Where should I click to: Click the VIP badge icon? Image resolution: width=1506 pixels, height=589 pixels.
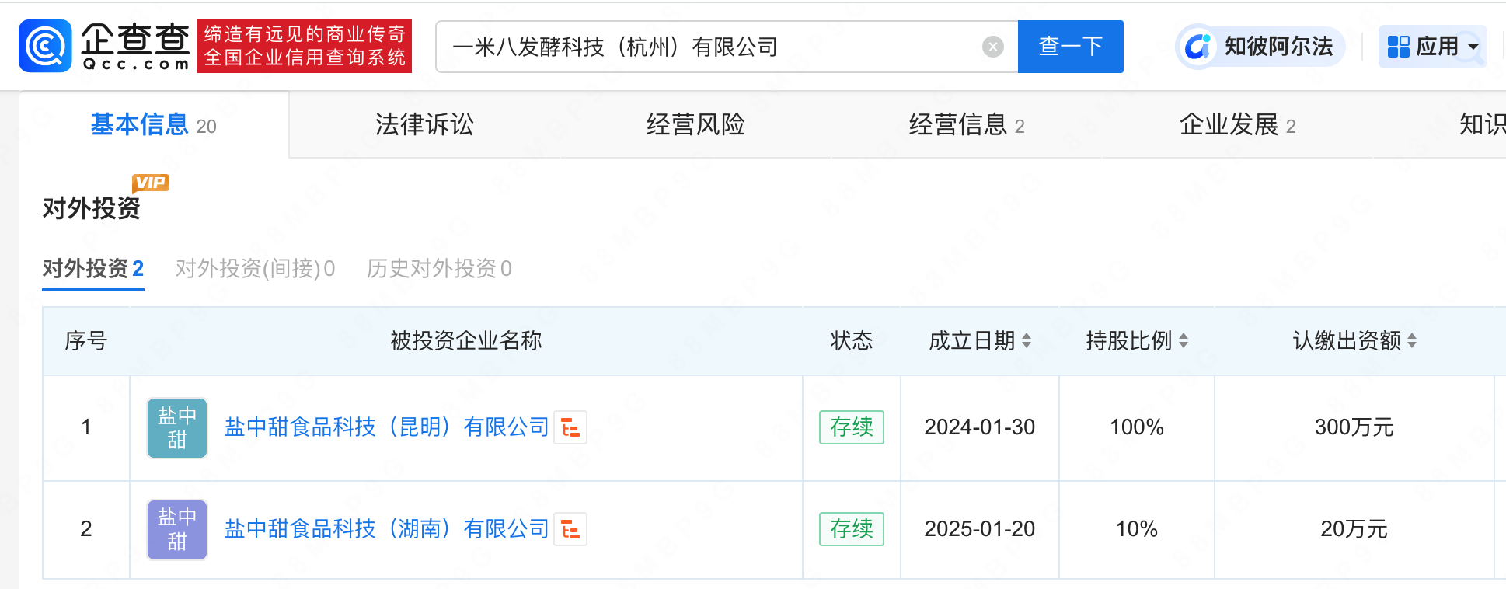tap(151, 183)
